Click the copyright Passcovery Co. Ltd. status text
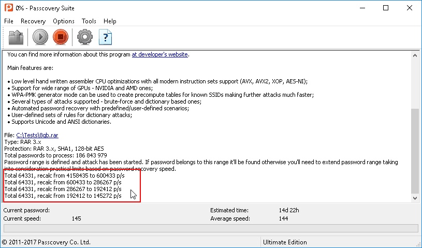 pos(46,242)
